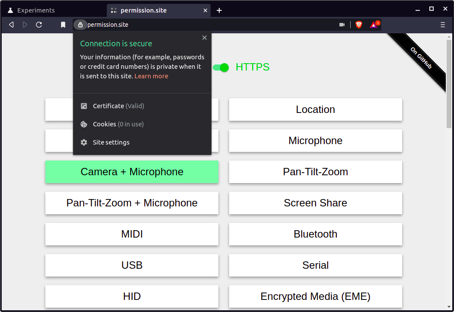
Task: Open Cookies (0 in use) entry
Action: point(142,124)
